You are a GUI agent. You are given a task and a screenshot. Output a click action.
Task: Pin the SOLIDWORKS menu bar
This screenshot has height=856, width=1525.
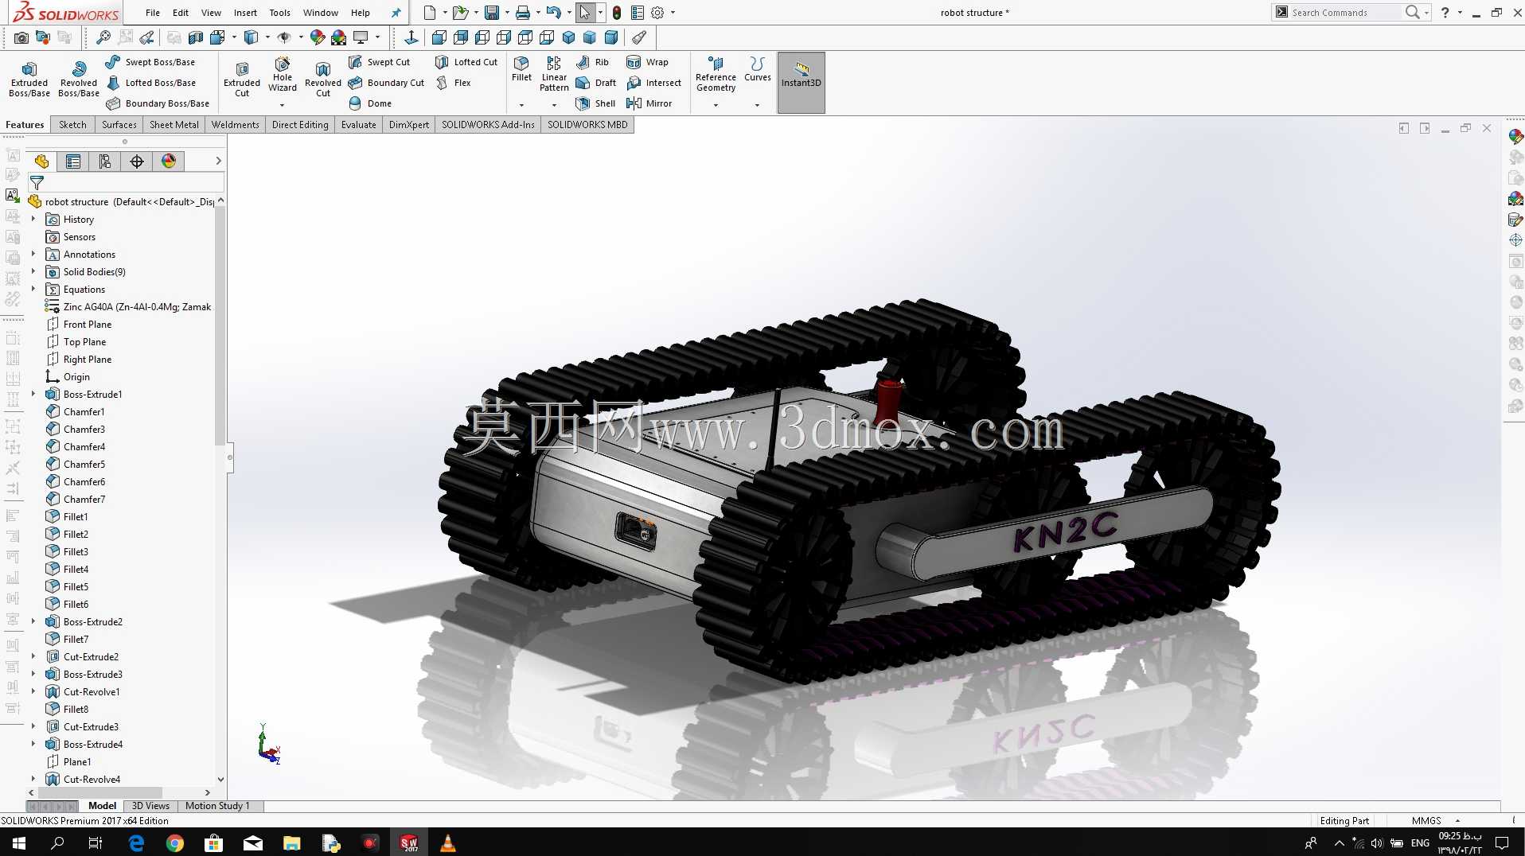(396, 13)
